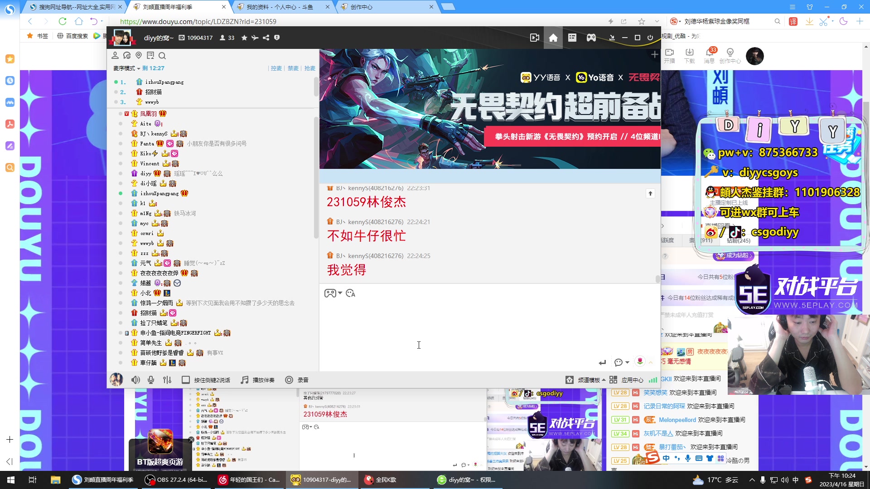Open the undo history dropdown in browser toolbar
Screen dimensions: 870x489
pos(101,21)
